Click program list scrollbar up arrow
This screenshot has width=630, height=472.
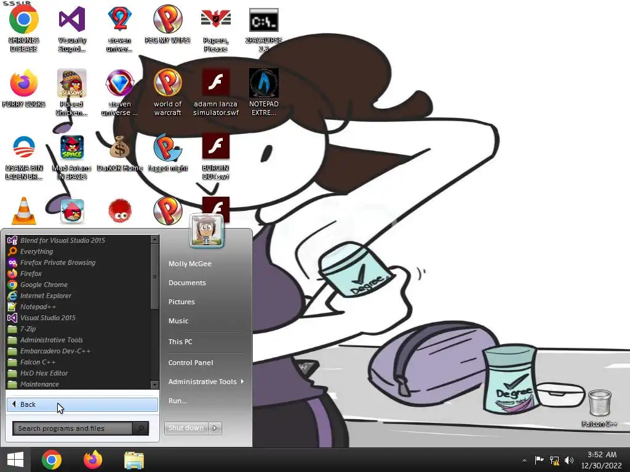pyautogui.click(x=154, y=240)
